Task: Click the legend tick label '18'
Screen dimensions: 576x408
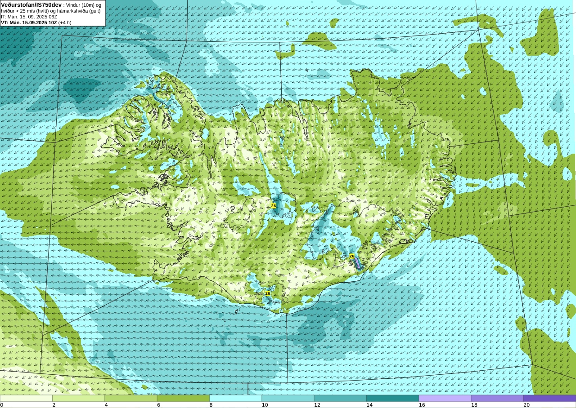Action: [474, 405]
